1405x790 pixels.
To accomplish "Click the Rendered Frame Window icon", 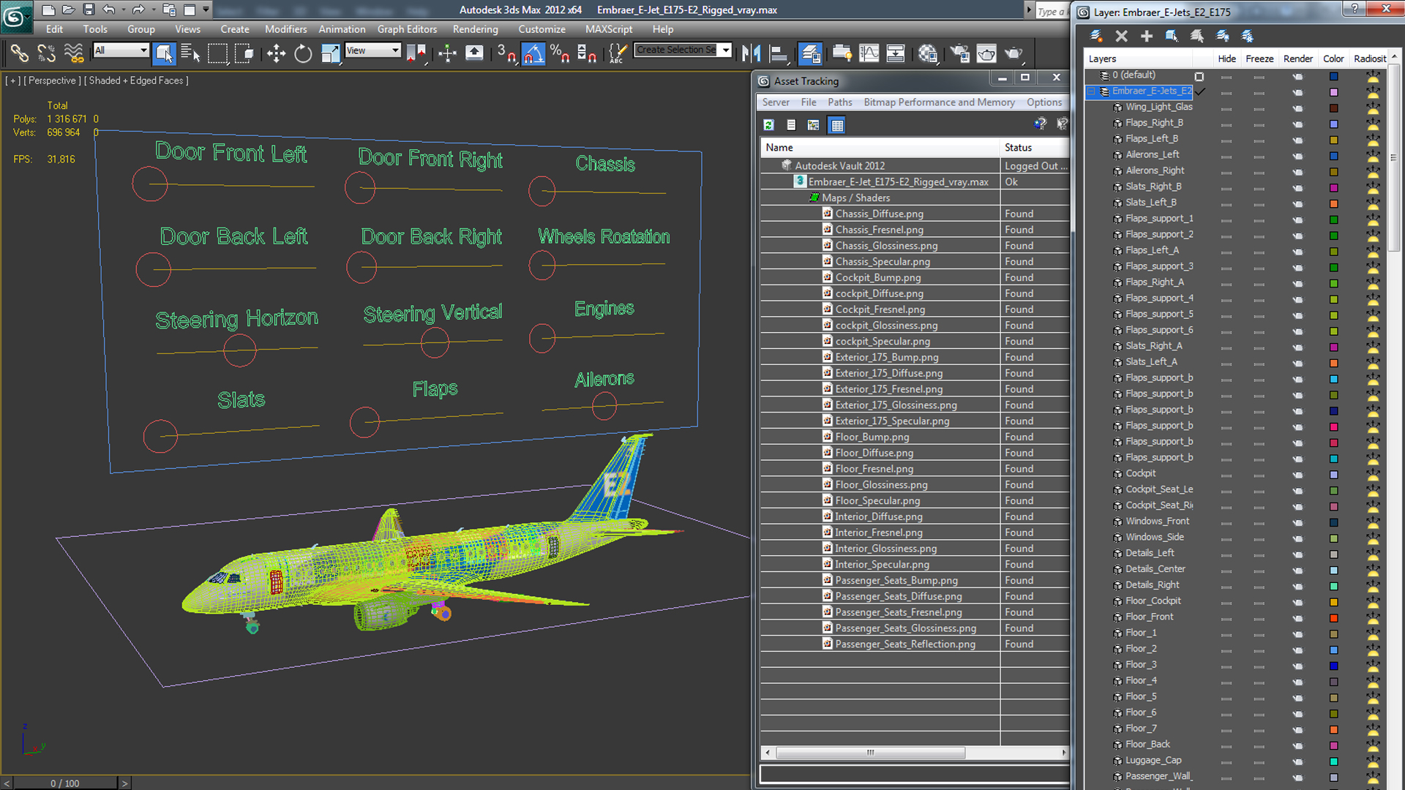I will tap(986, 53).
